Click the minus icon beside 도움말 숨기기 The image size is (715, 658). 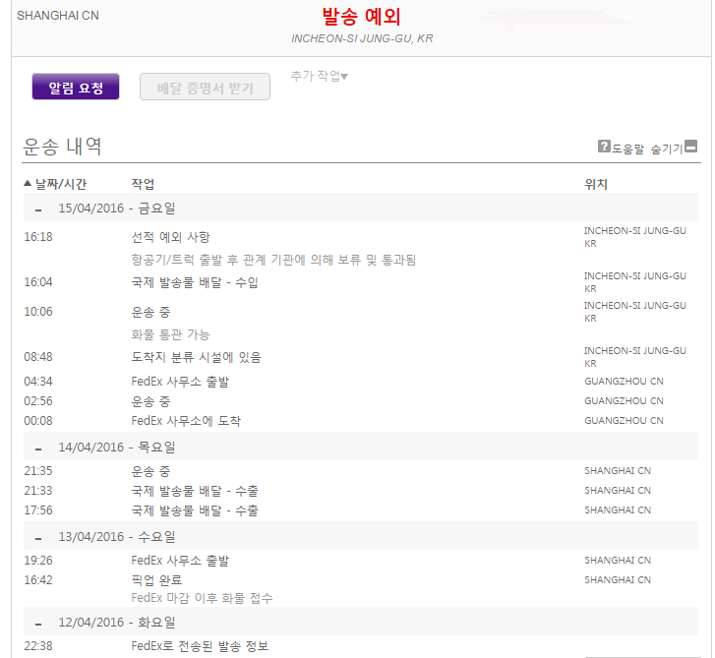coord(690,147)
